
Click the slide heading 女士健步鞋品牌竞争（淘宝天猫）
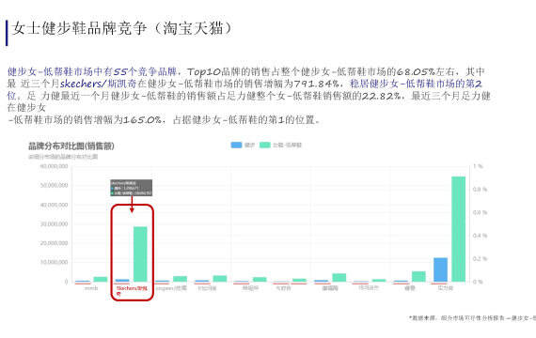[122, 28]
